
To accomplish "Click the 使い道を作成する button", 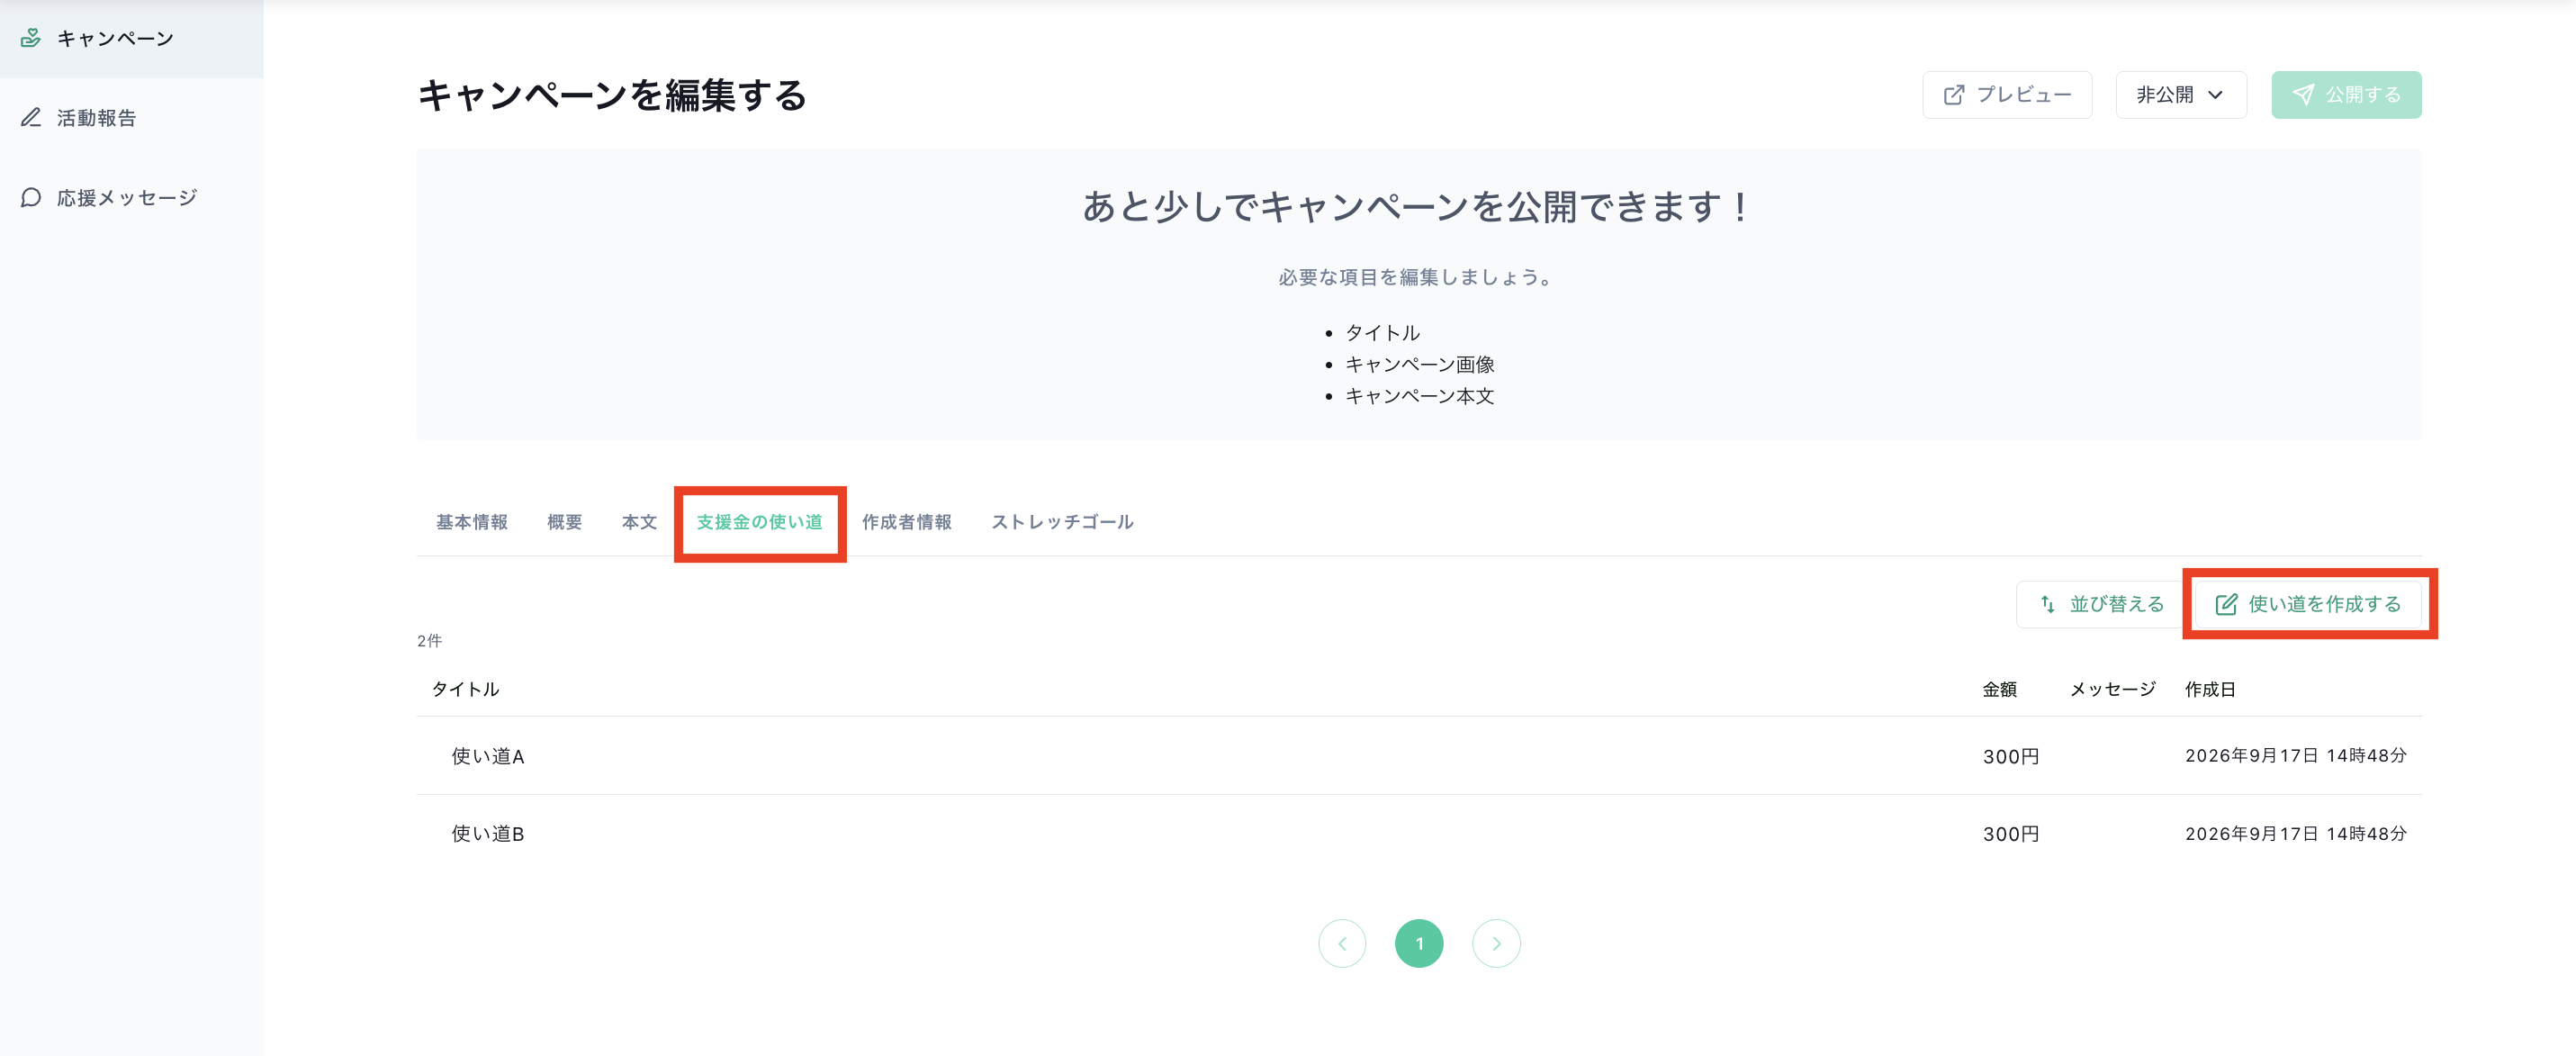I will pyautogui.click(x=2308, y=604).
